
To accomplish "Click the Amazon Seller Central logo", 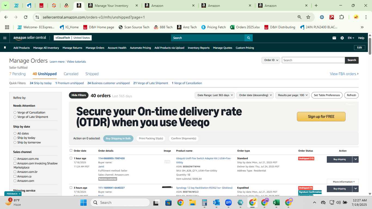I will 30,38.
